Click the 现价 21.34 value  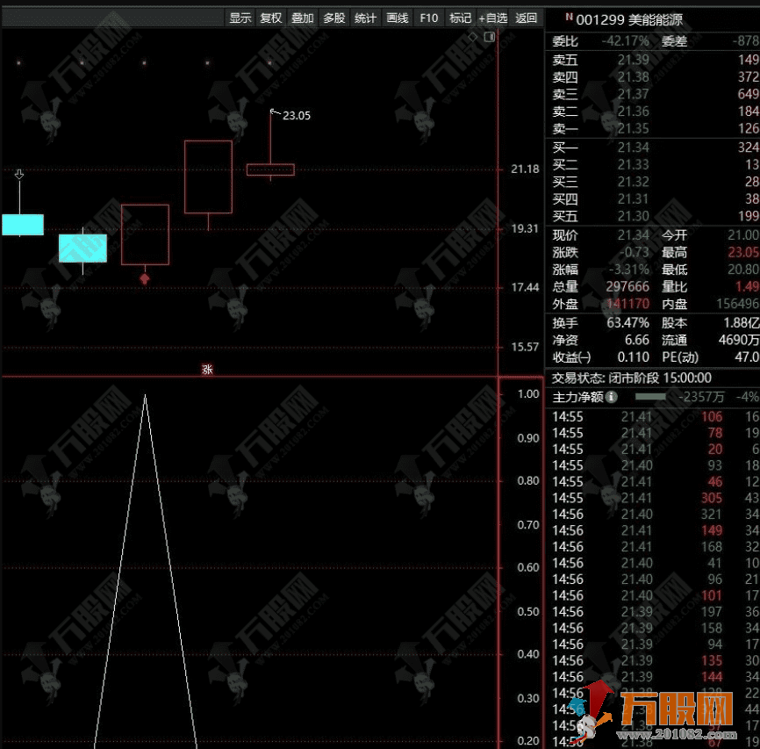633,235
